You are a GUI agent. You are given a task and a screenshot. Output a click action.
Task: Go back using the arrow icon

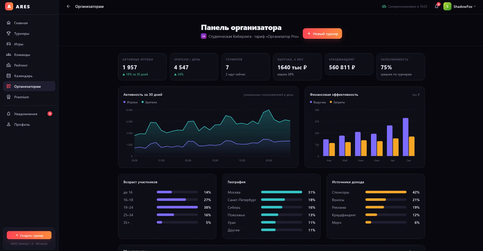(68, 7)
